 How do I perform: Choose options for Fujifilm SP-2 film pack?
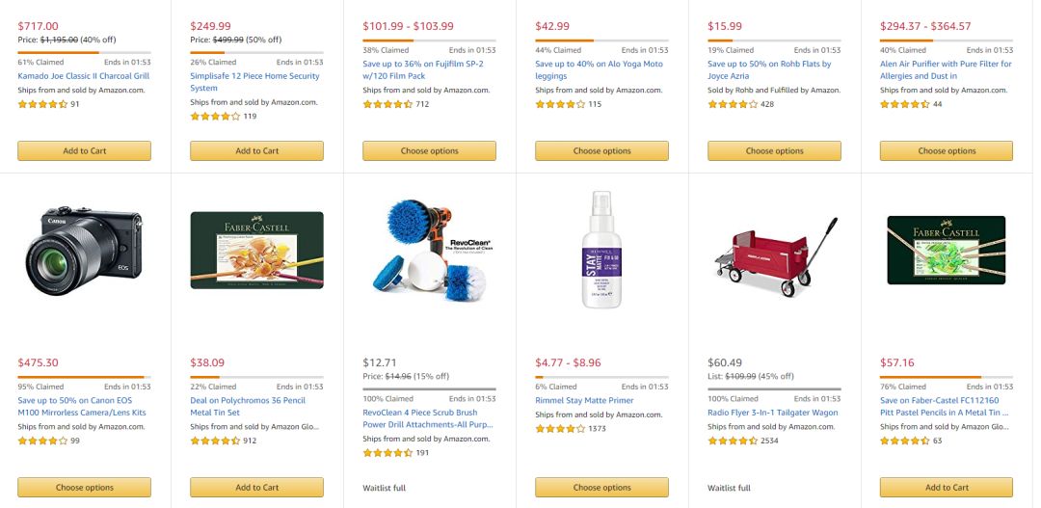(429, 150)
